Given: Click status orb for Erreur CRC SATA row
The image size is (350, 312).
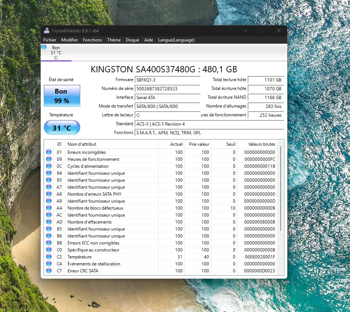Looking at the screenshot, I should (x=49, y=271).
